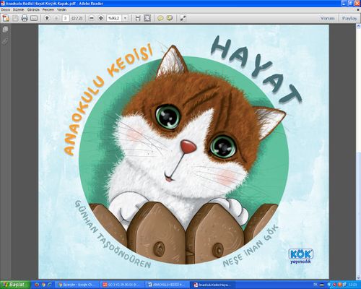Minimize the Adobe Reader window

tap(344, 4)
